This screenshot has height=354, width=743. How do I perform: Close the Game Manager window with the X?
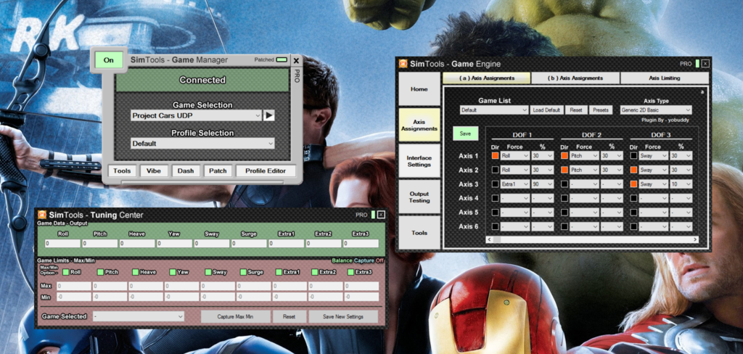[x=296, y=61]
